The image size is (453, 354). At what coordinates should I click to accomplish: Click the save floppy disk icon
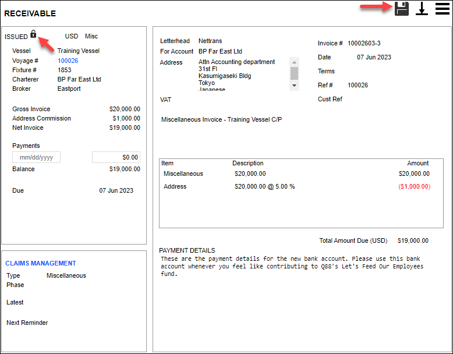[x=402, y=9]
